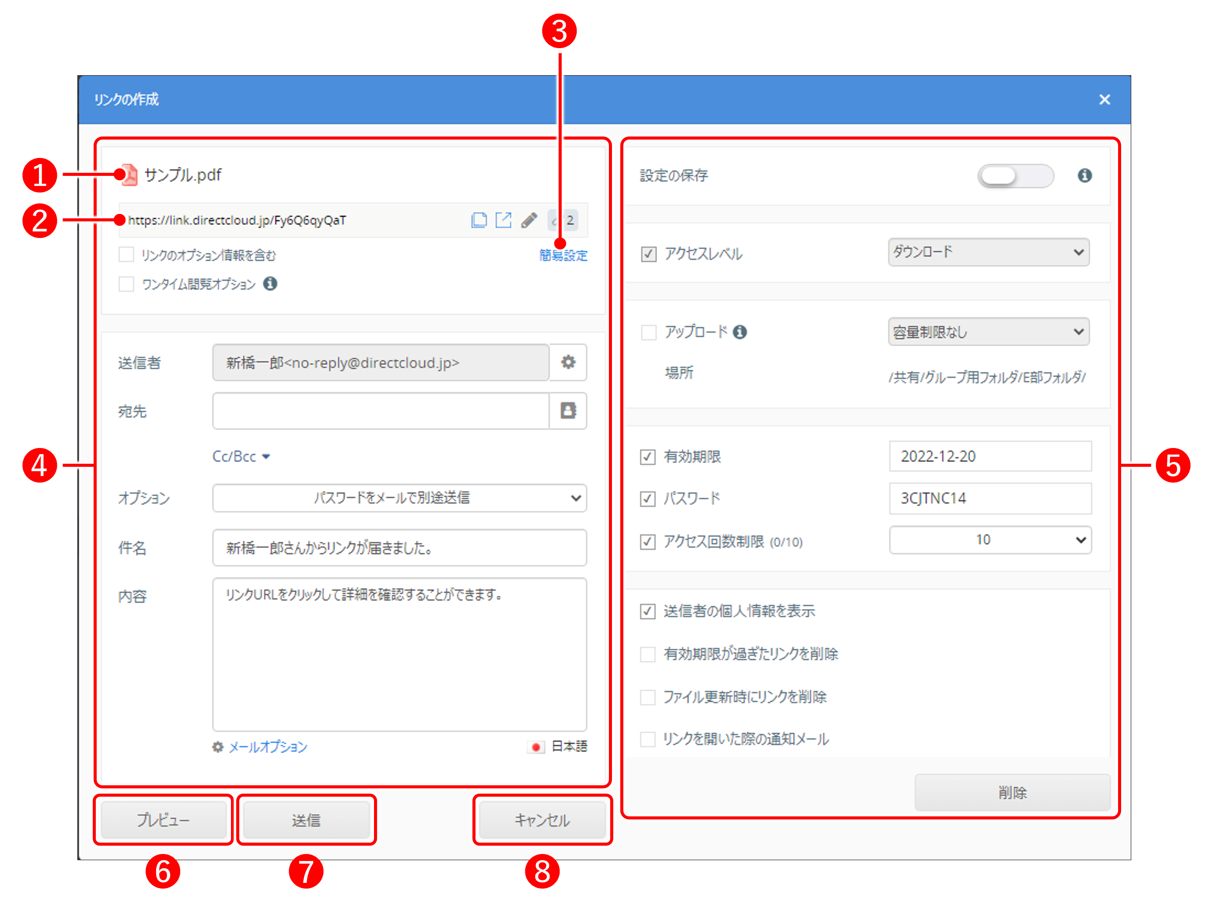Click the link URL https://link.directcloud.jp/Fy6Q6qyQaT
The height and width of the screenshot is (917, 1213).
pos(237,220)
